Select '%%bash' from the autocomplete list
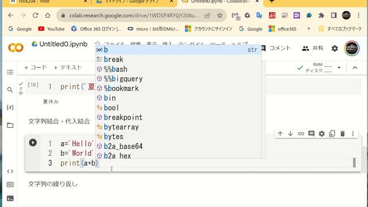Screen dimensions: 368x207 pyautogui.click(x=178, y=69)
